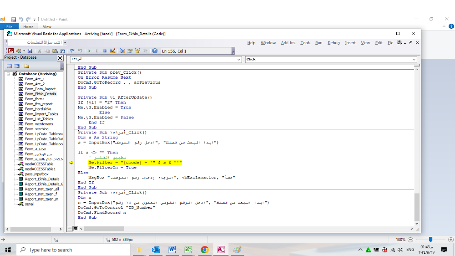Save the database with the floppy icon
The width and height of the screenshot is (455, 256).
click(30, 51)
